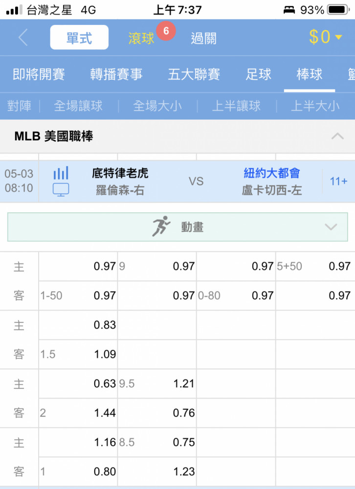Open the 即將開賽 upcoming games tab

pos(39,74)
